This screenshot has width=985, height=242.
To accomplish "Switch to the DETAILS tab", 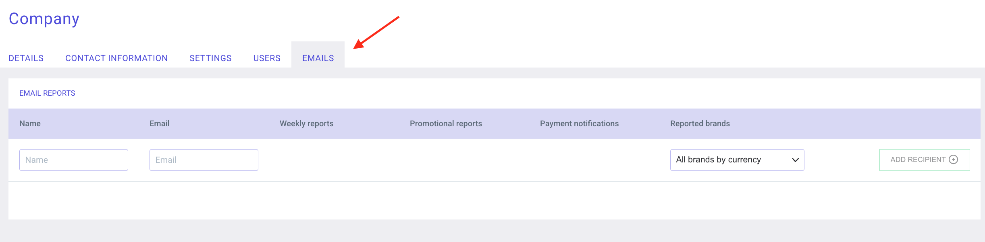I will pyautogui.click(x=26, y=58).
